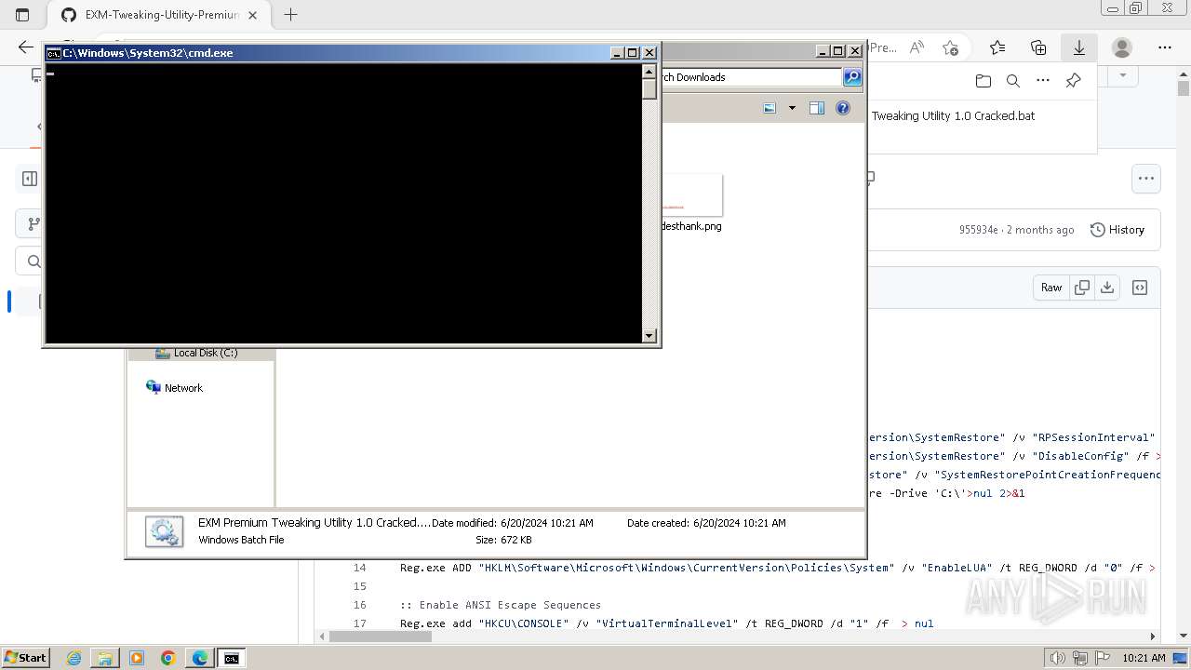
Task: Open the Windows Start menu
Action: pos(25,657)
